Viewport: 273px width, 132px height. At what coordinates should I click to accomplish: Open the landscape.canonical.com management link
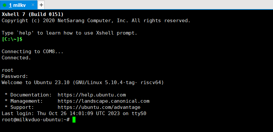104,101
